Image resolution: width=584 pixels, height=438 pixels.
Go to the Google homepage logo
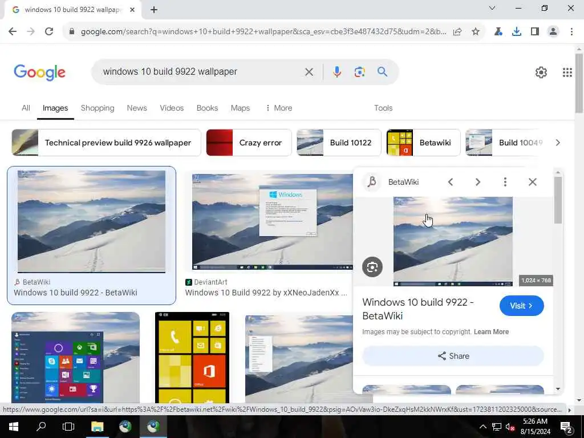39,72
